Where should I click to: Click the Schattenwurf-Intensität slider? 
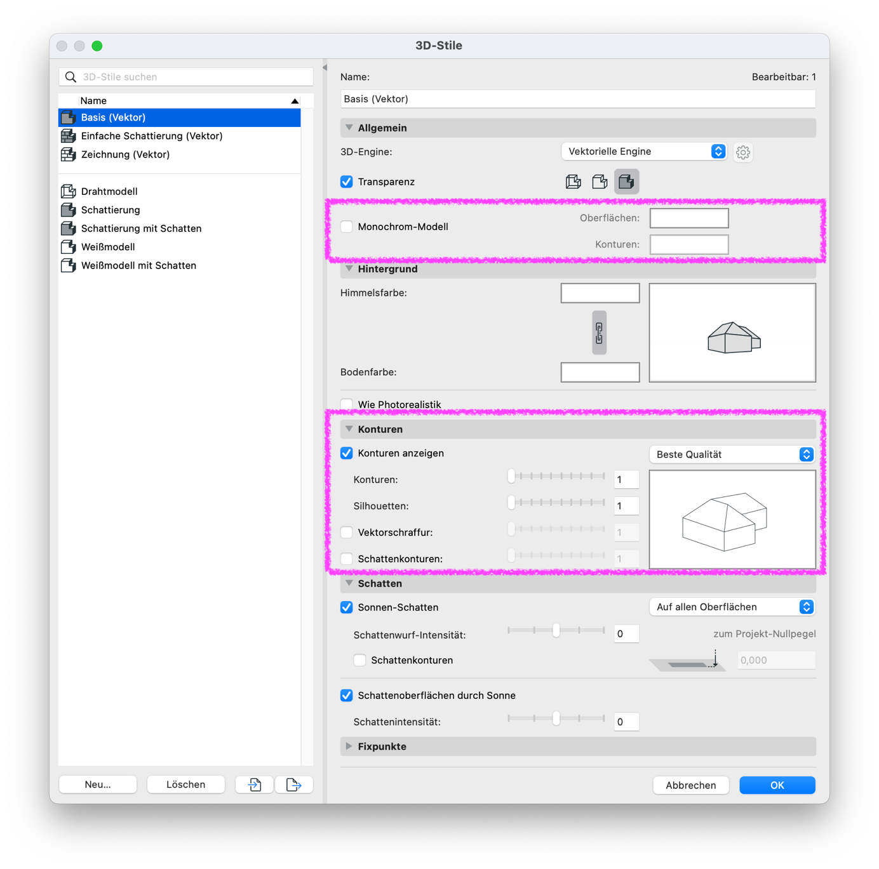tap(556, 630)
